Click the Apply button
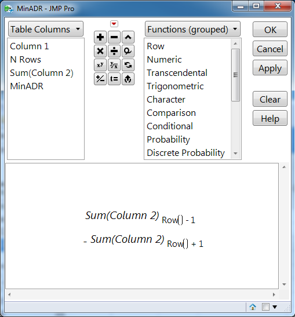Image resolution: width=295 pixels, height=317 pixels. coord(270,68)
